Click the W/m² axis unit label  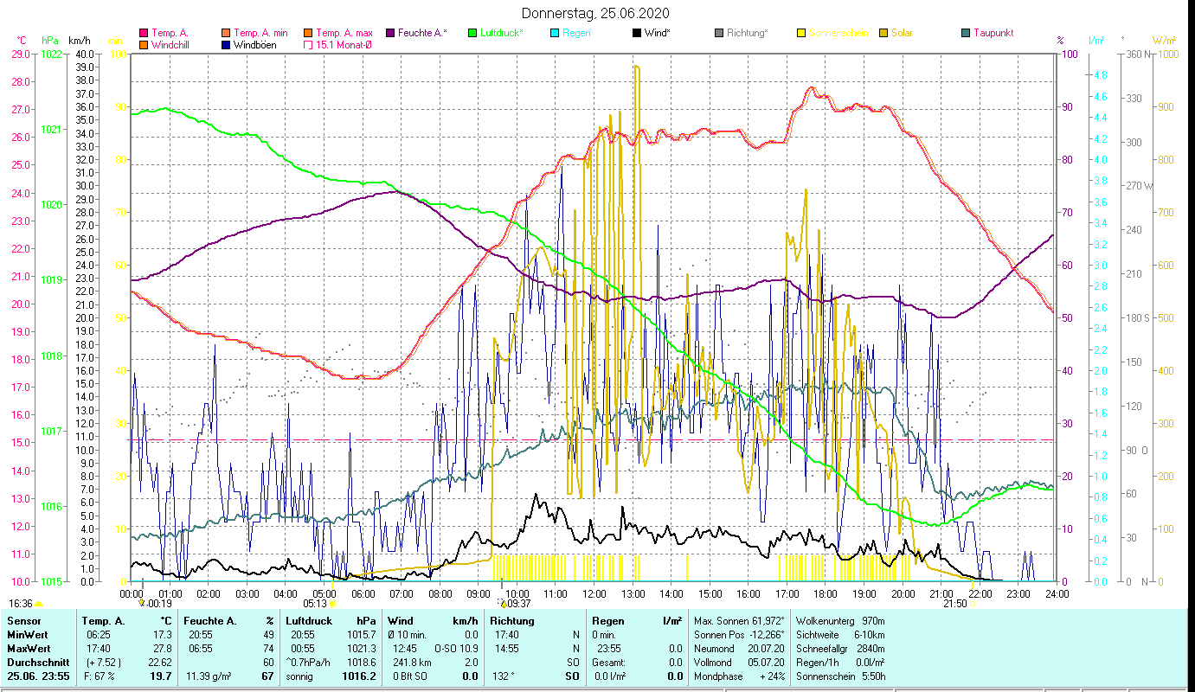point(1164,41)
